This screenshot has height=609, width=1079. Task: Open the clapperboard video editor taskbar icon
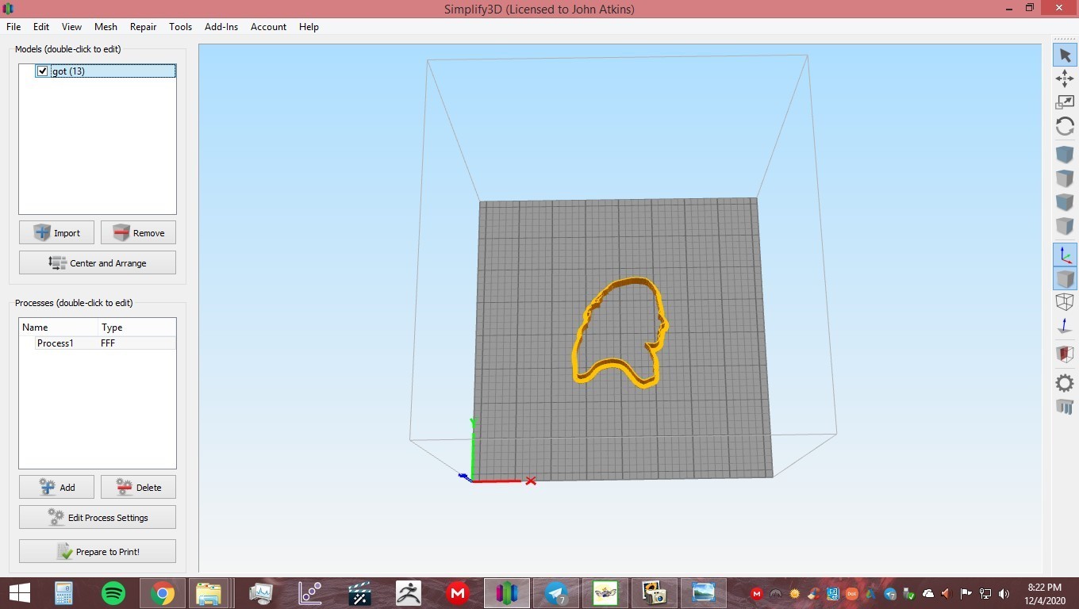point(359,593)
